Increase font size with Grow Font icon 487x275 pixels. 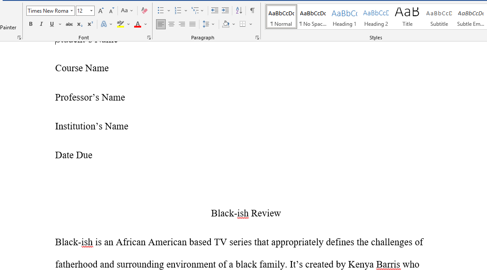coord(101,11)
